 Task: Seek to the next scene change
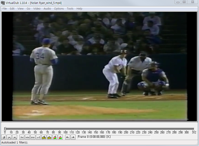tap(60, 137)
